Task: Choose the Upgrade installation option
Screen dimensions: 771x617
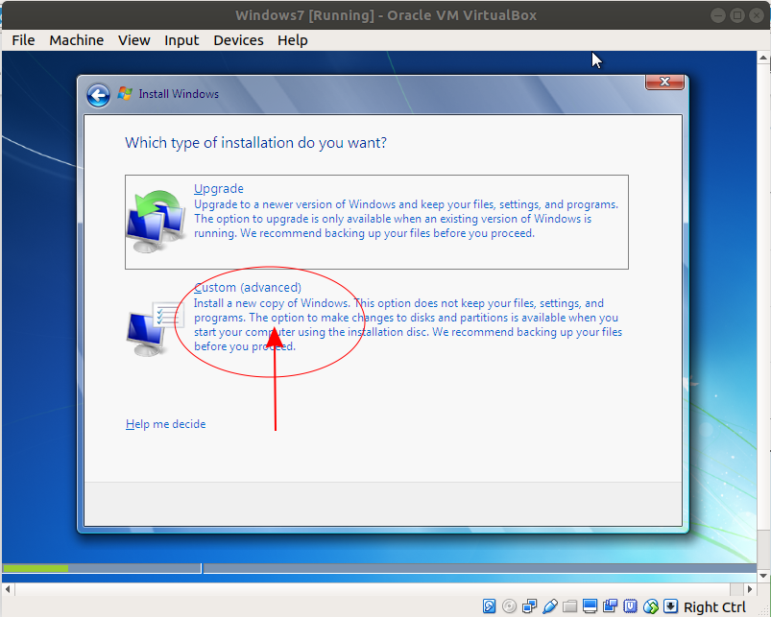Action: point(376,222)
